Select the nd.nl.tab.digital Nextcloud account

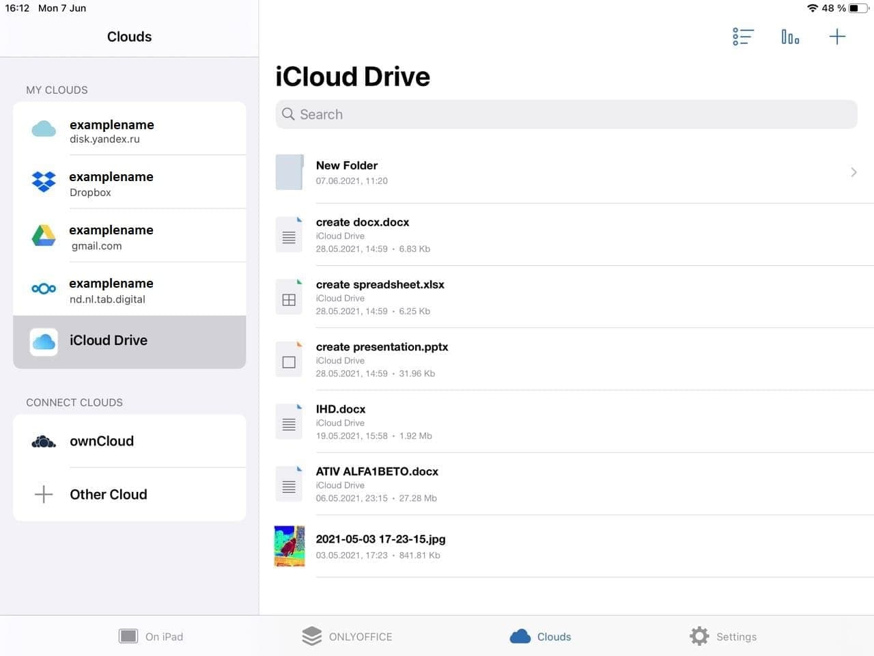tap(130, 288)
